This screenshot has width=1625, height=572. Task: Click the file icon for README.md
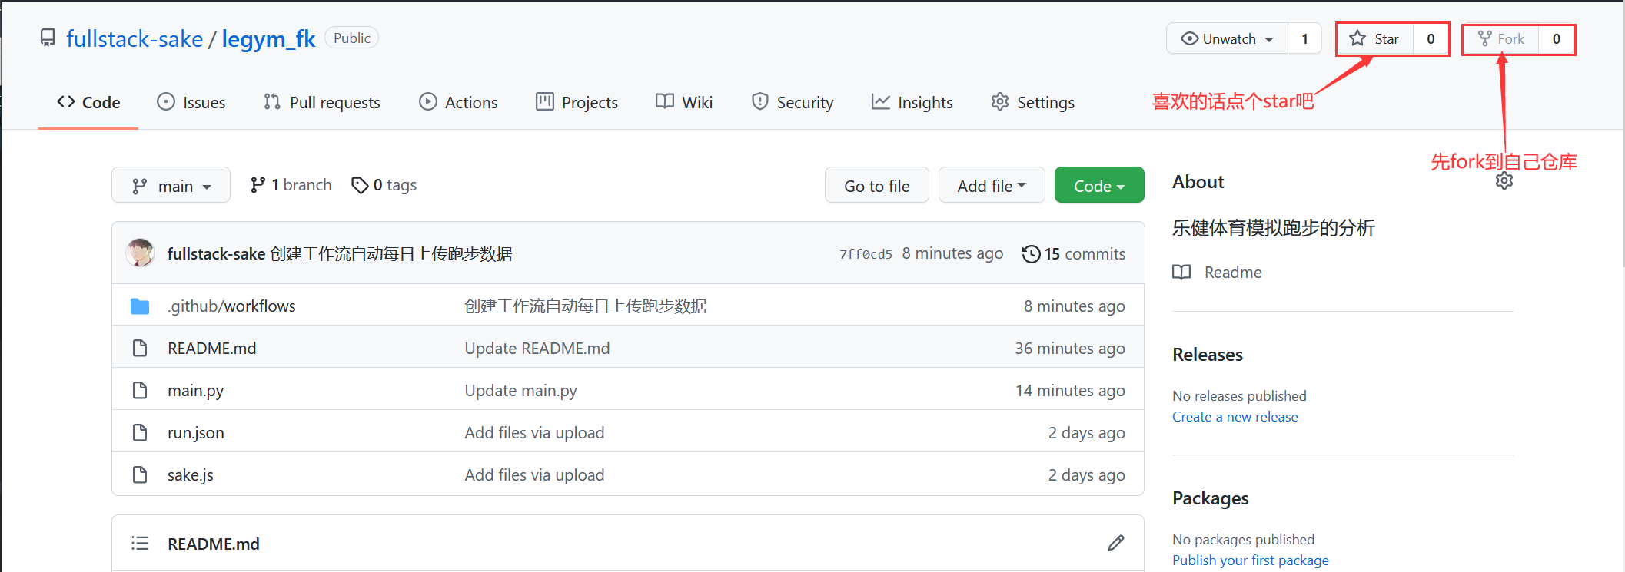(140, 349)
